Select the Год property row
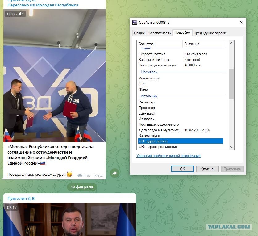 click(x=181, y=84)
